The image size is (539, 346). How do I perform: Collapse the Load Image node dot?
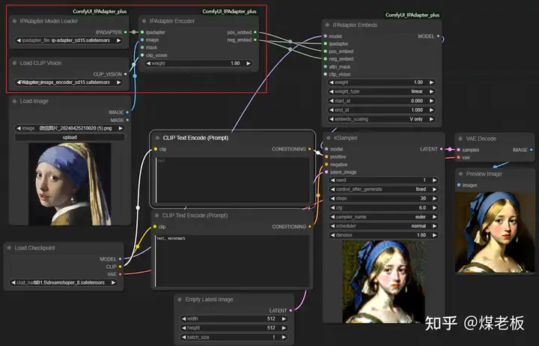point(14,101)
